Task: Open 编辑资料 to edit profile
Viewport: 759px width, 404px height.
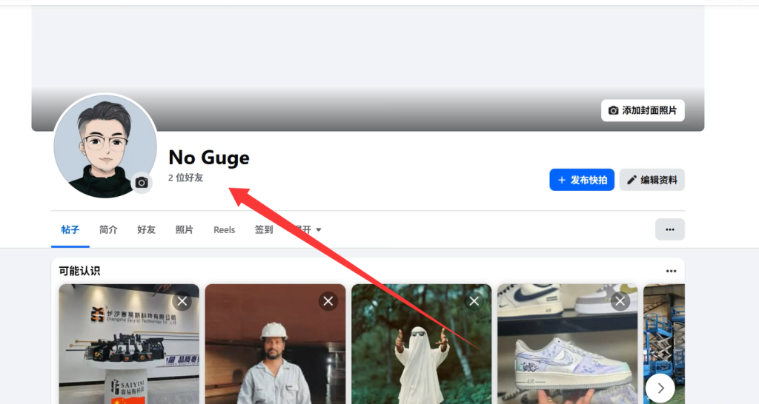Action: click(x=652, y=180)
